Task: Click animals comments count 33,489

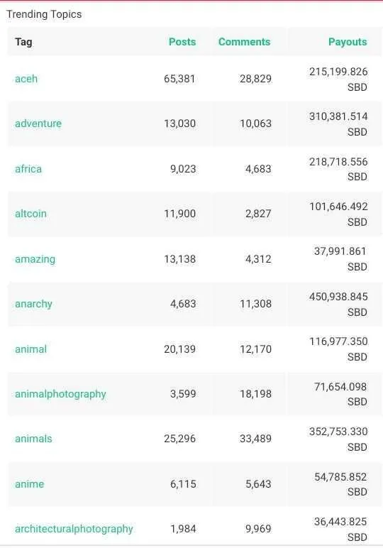Action: [255, 439]
